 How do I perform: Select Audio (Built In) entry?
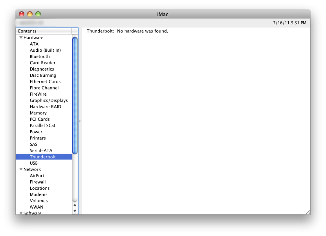coord(45,50)
